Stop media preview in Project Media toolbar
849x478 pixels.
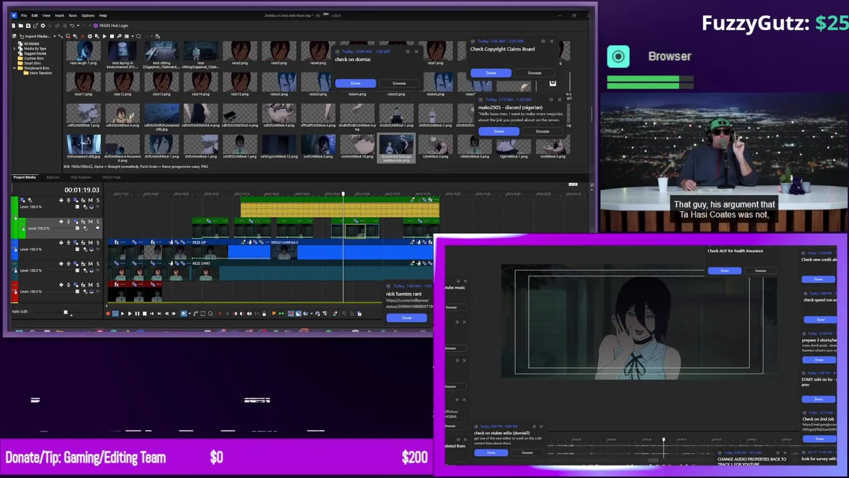point(112,36)
